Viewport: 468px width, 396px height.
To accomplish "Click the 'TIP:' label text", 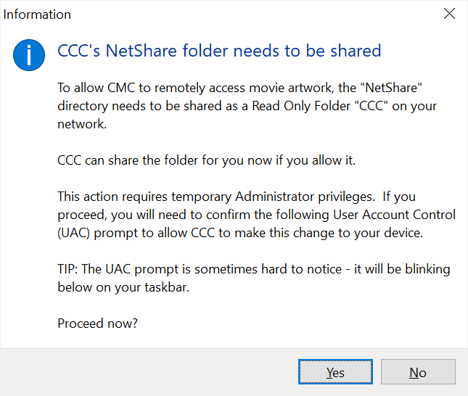I will tap(67, 269).
